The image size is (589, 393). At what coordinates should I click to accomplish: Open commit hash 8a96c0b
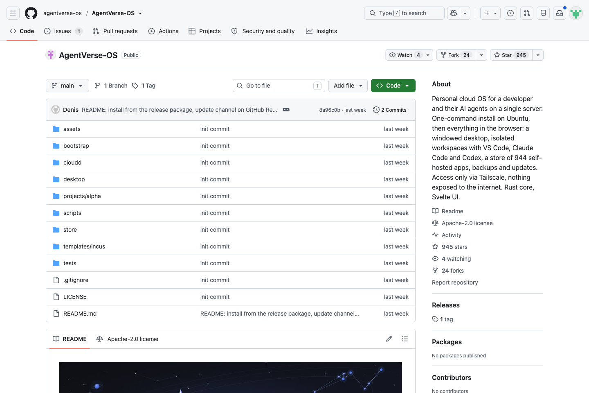click(330, 110)
